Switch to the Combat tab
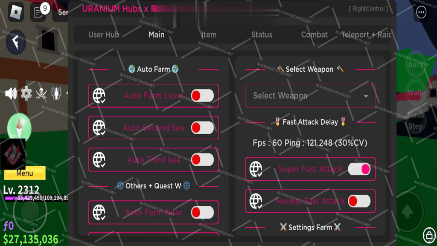The width and height of the screenshot is (437, 246). (x=315, y=35)
